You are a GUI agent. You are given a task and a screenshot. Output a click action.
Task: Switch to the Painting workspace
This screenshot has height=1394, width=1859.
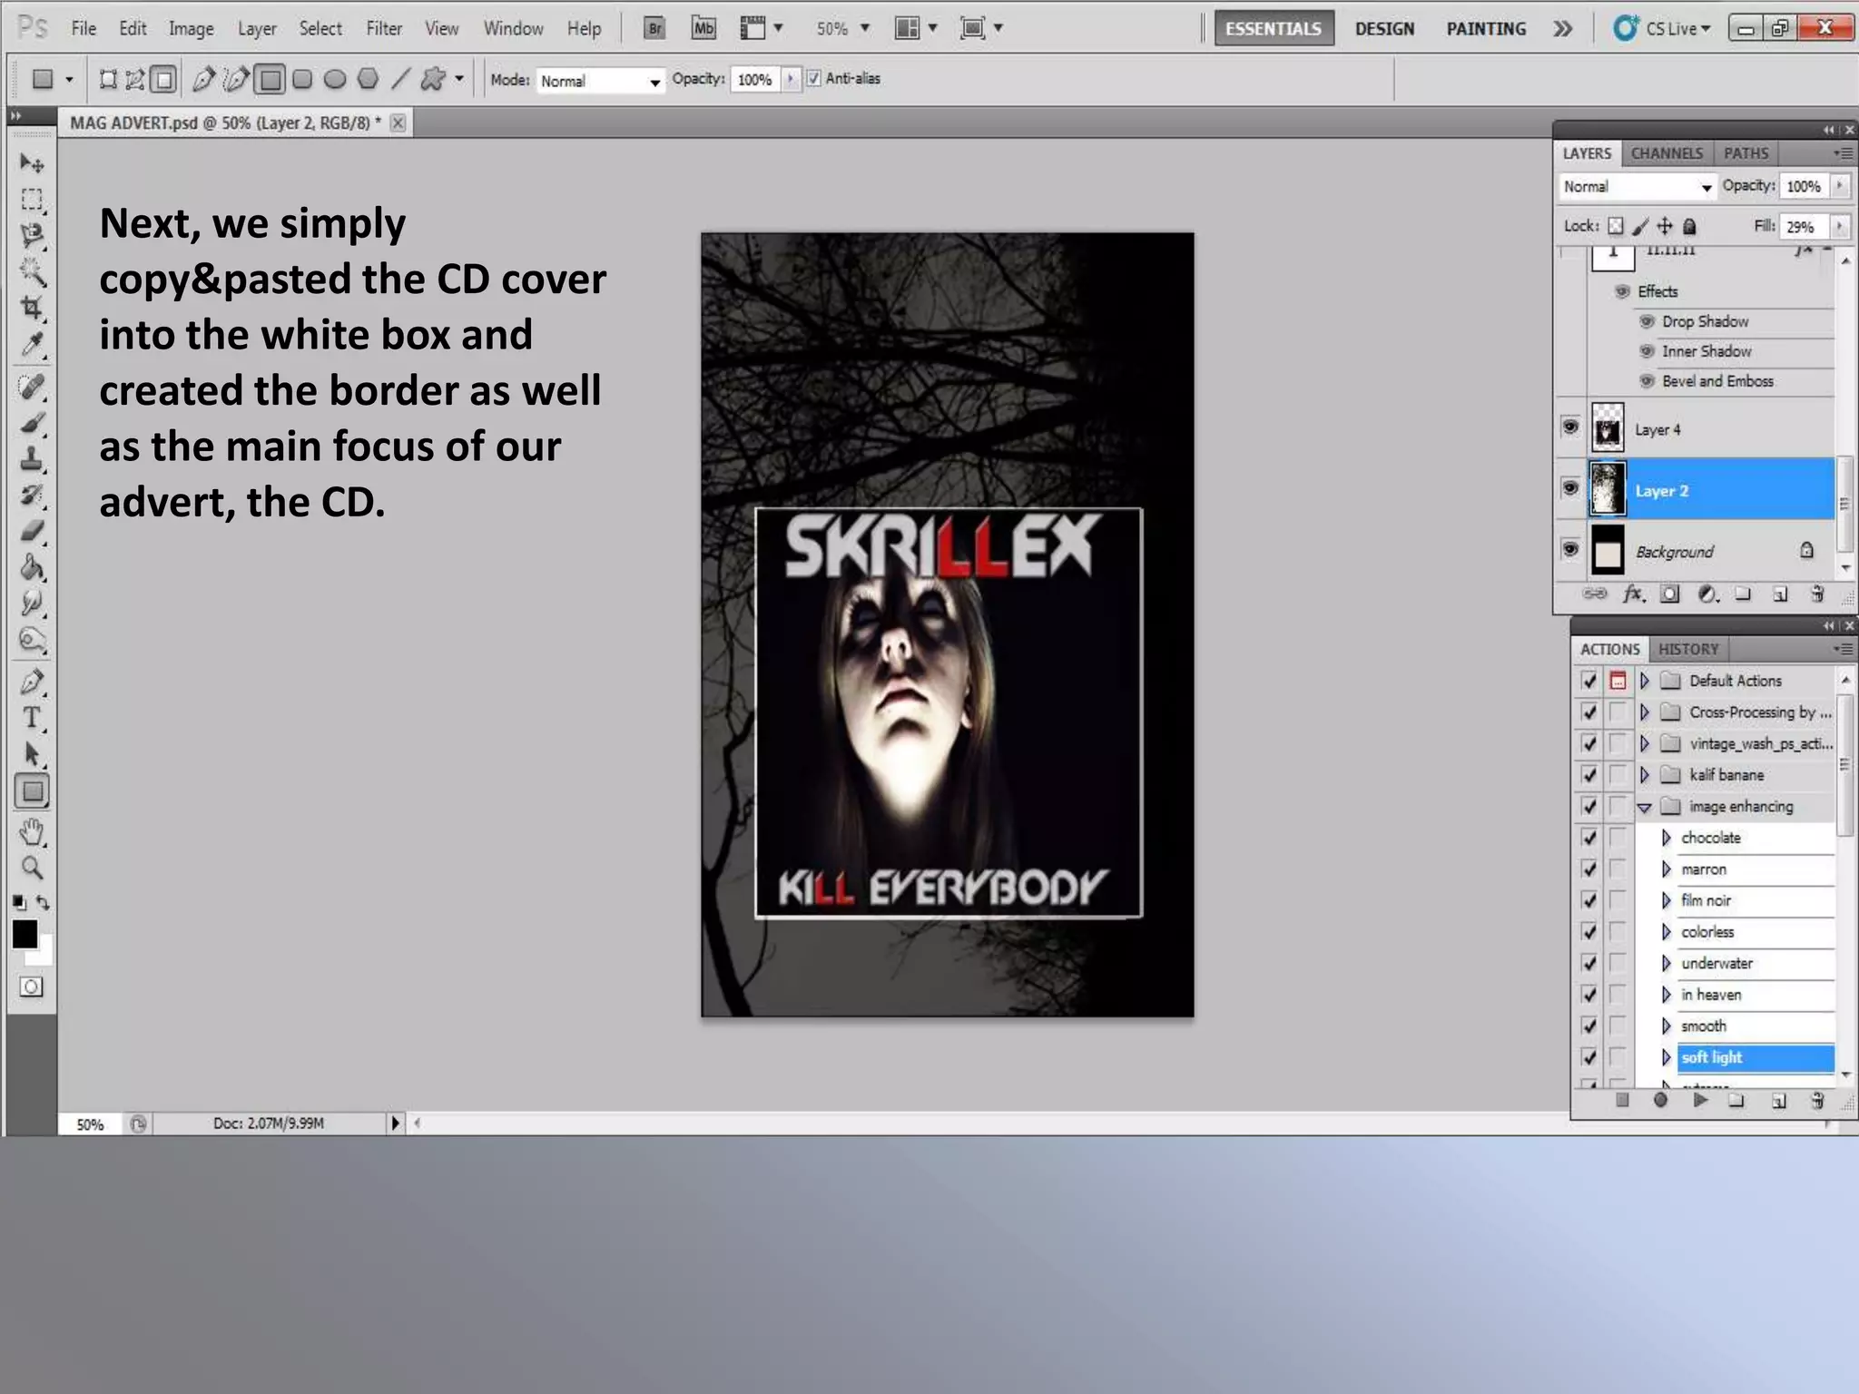pos(1486,28)
